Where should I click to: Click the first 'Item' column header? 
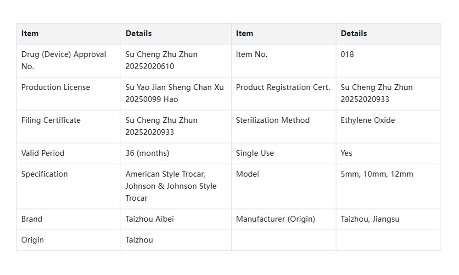point(30,33)
